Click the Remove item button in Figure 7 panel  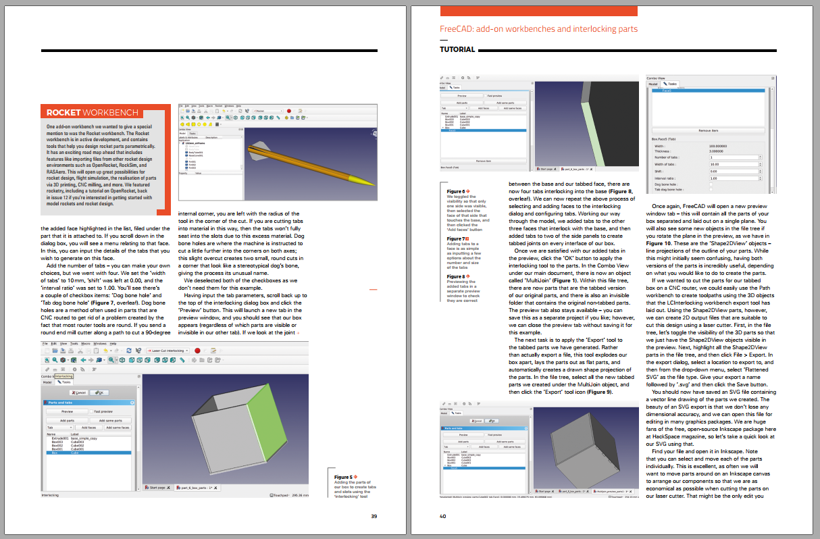(708, 130)
